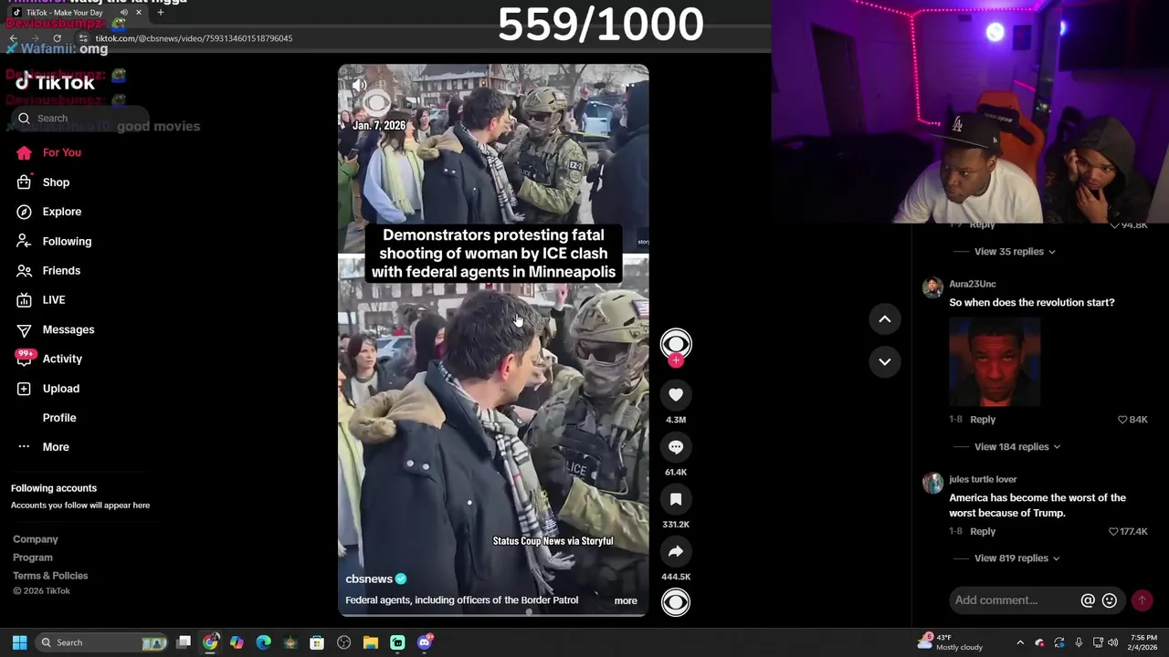Viewport: 1169px width, 657px height.
Task: Mute the video with the speaker icon
Action: [359, 86]
